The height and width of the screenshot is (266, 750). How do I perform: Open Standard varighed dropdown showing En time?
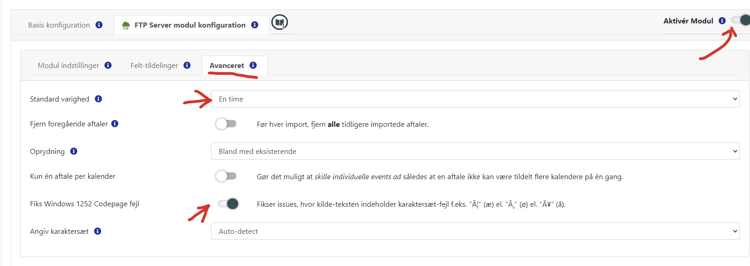(x=475, y=99)
